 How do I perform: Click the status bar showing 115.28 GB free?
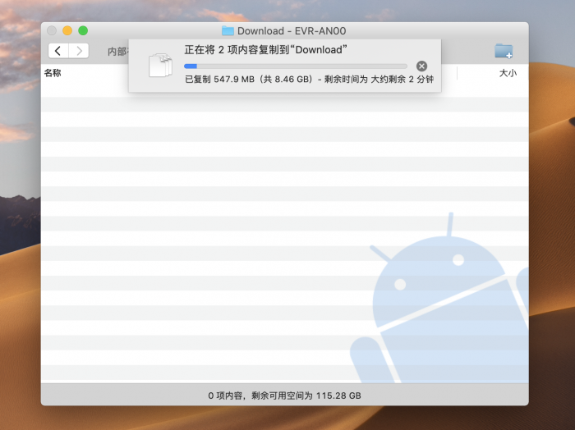point(284,396)
